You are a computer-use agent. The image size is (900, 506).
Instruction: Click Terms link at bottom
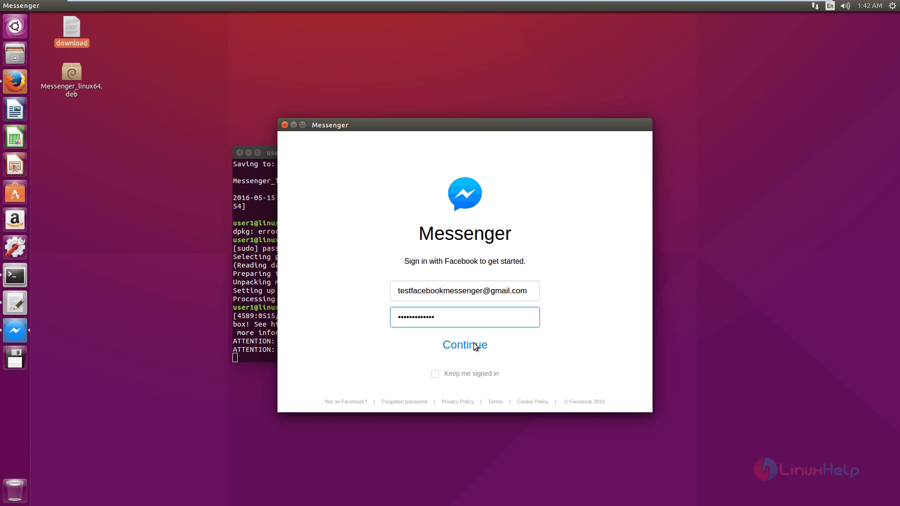495,402
